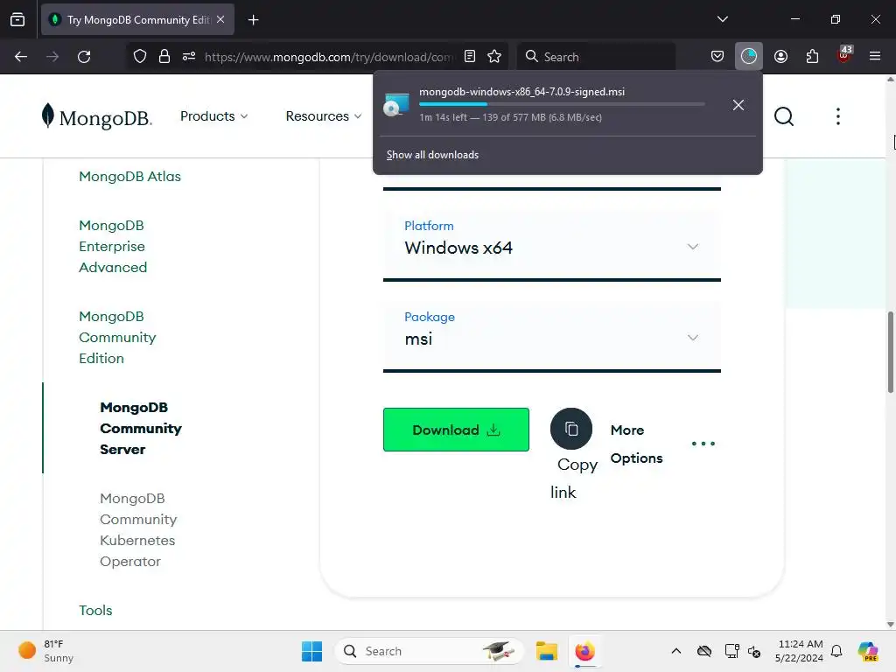
Task: Open the extensions puzzle icon
Action: 812,57
